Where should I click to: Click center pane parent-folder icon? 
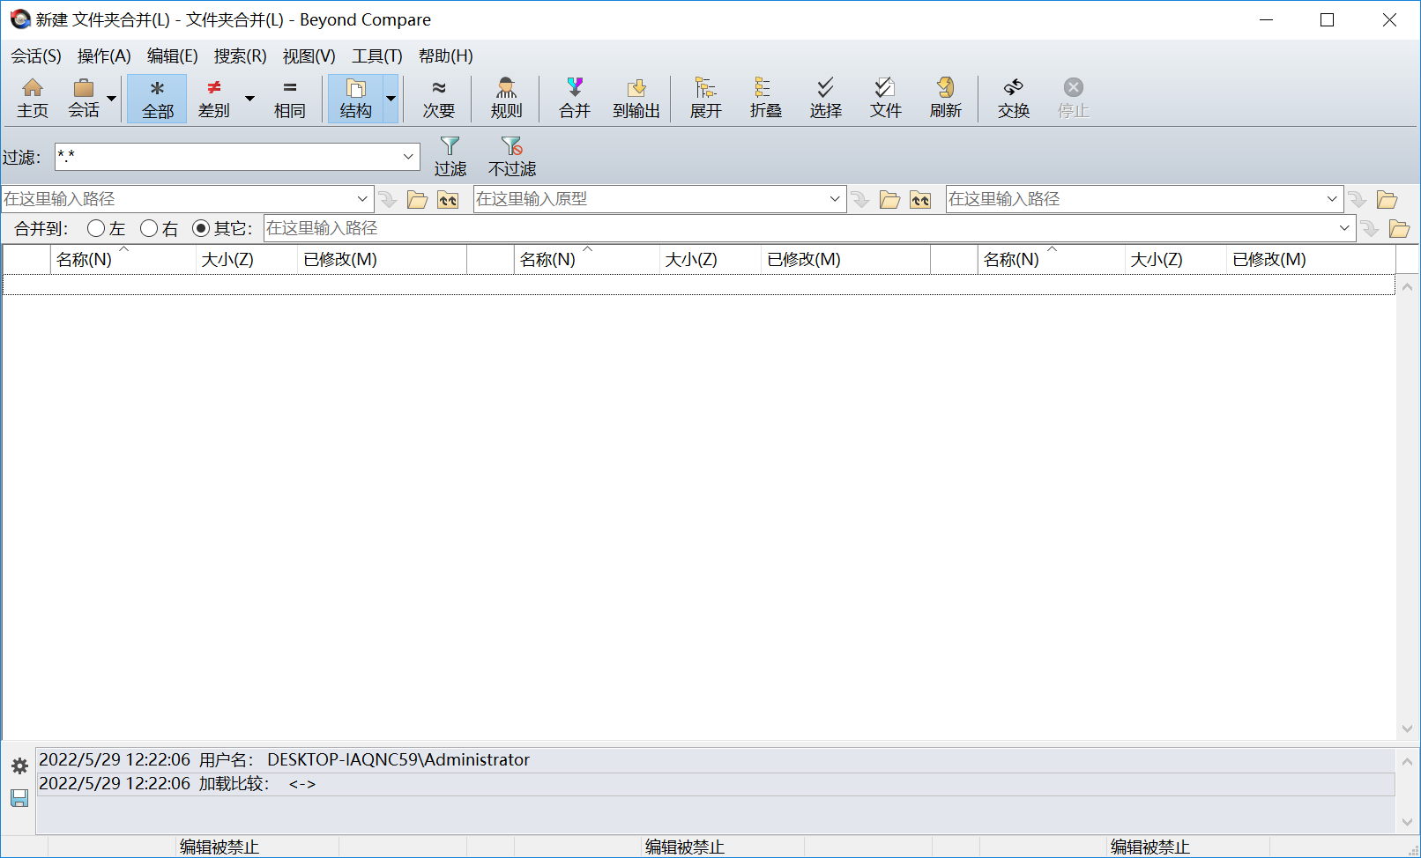pyautogui.click(x=920, y=200)
